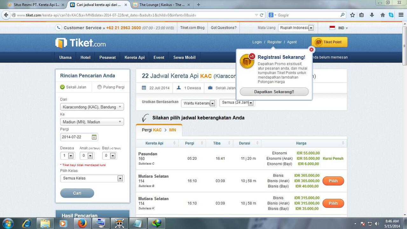This screenshot has height=229, width=407.
Task: Click the Pergi date input field
Action: coord(79,137)
